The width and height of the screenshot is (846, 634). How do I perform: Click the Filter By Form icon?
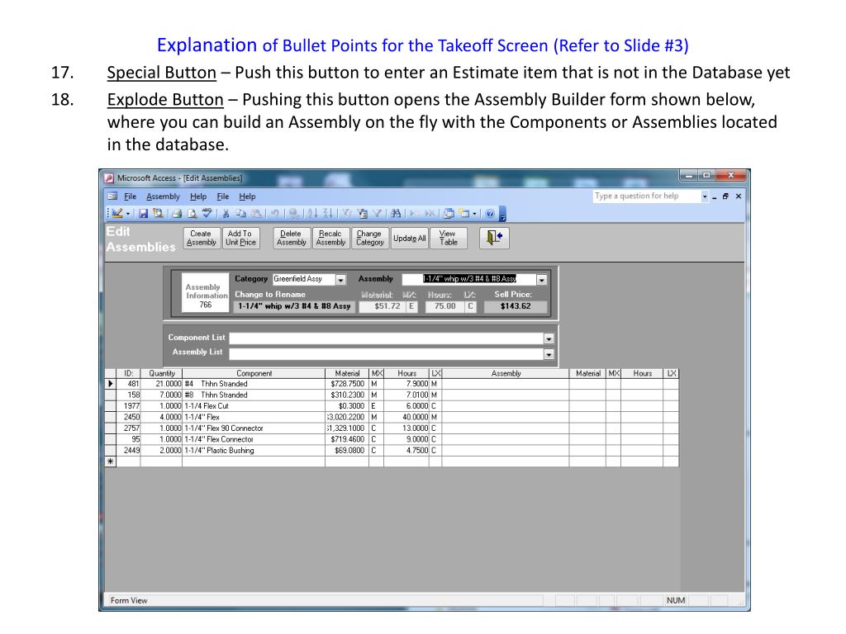(x=362, y=214)
